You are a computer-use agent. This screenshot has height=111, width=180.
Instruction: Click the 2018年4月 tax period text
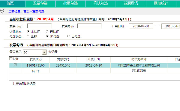tap(45, 19)
